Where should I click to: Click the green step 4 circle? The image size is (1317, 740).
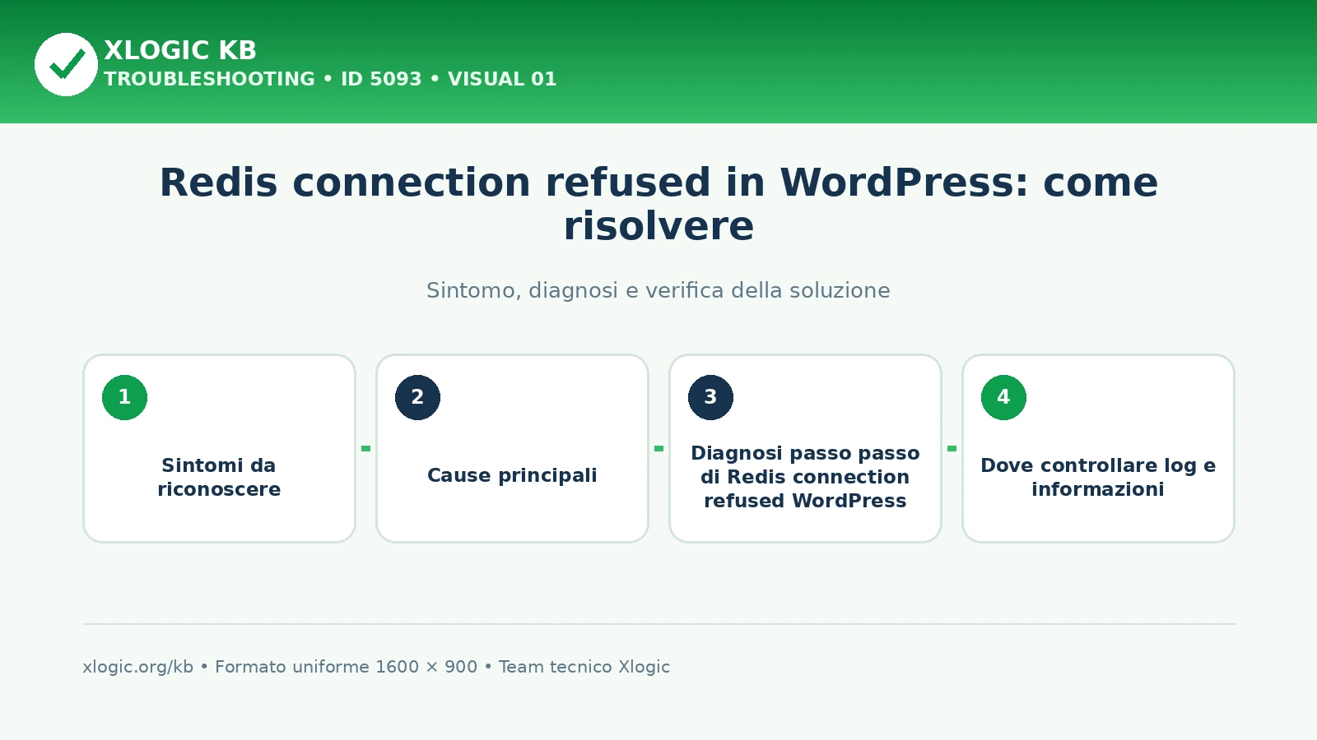1003,397
